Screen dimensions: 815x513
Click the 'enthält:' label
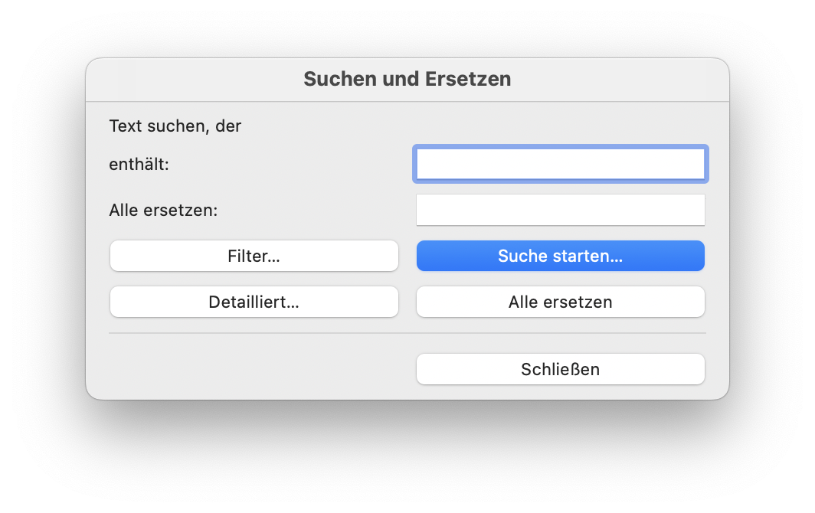[x=139, y=165]
